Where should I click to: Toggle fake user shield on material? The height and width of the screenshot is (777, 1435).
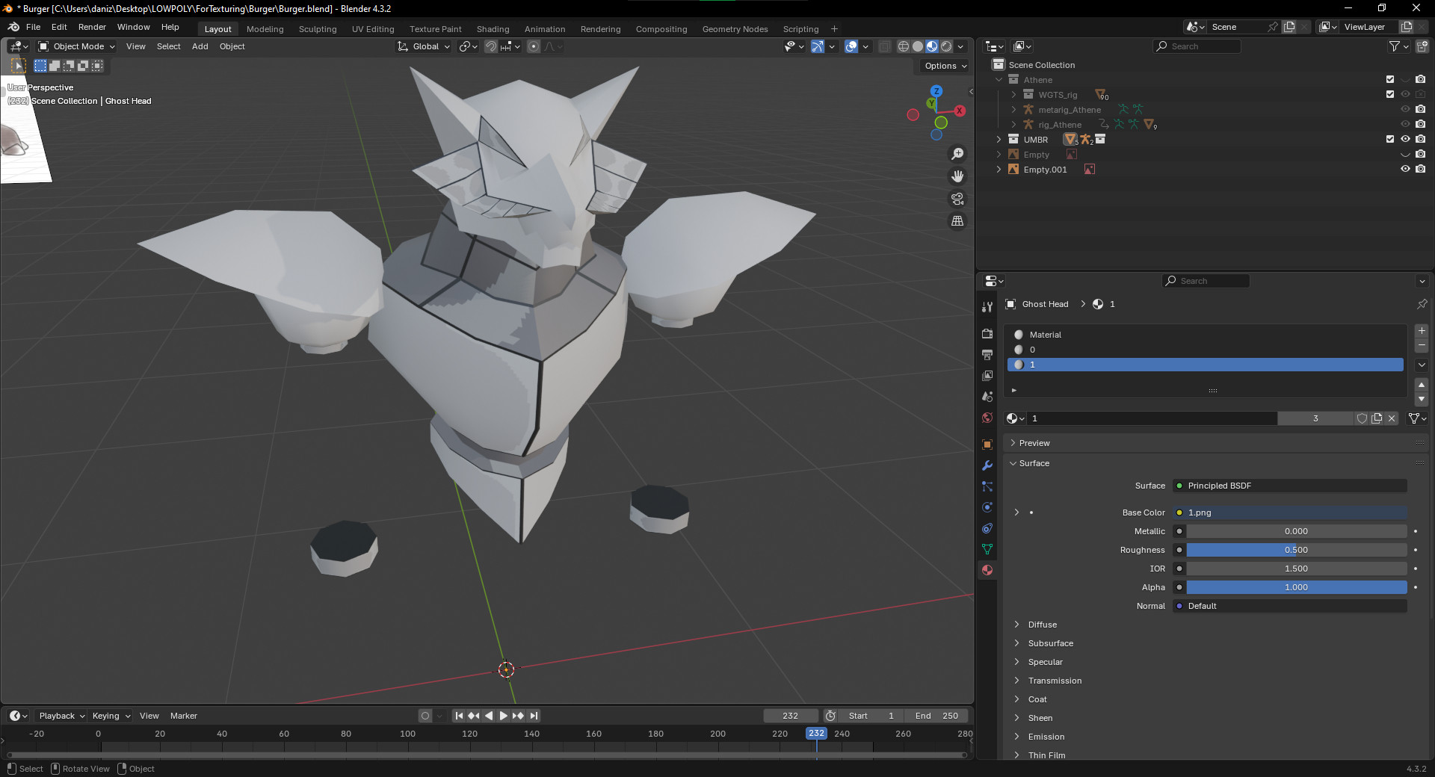click(1362, 418)
